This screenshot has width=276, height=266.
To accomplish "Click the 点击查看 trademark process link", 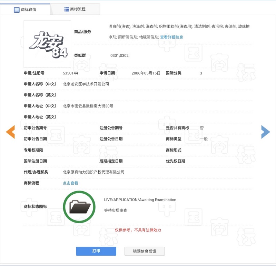I will click(70, 183).
